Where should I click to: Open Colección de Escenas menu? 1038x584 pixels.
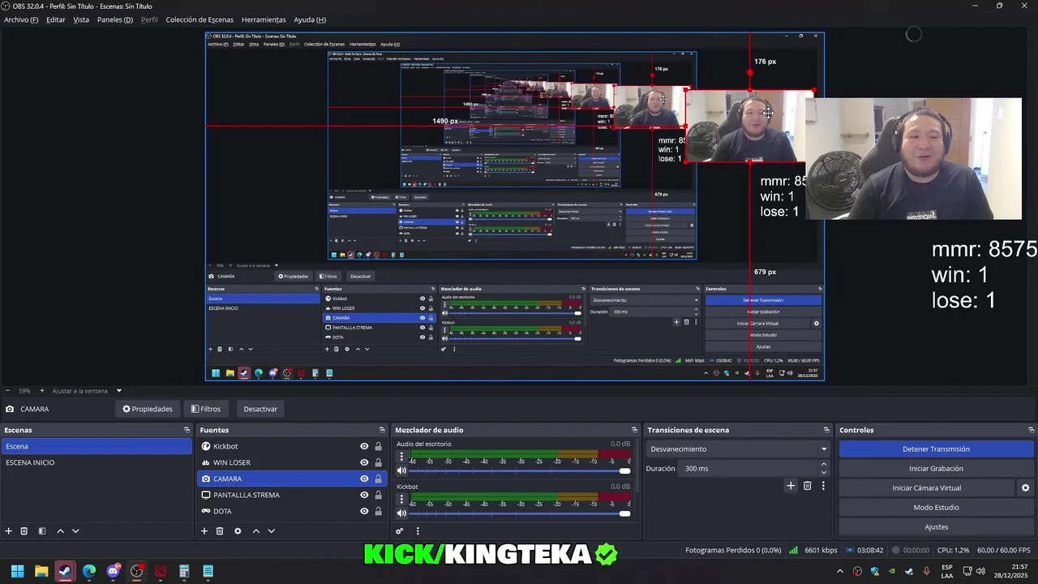pyautogui.click(x=199, y=19)
